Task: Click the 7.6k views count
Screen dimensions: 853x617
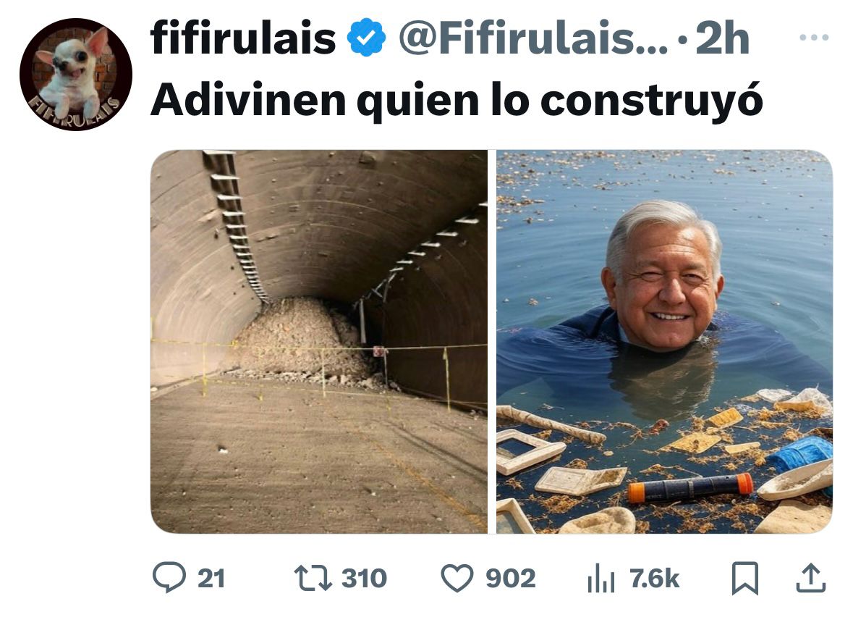Action: coord(655,579)
